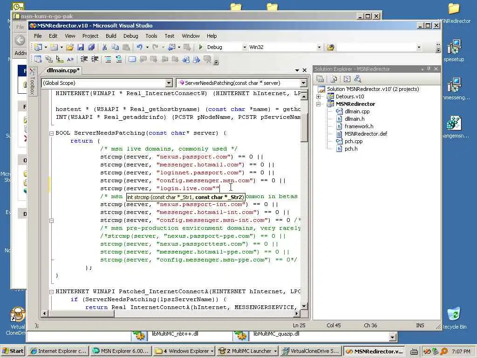477x358 pixels.
Task: Click the New Project toolbar icon
Action: tap(38, 47)
